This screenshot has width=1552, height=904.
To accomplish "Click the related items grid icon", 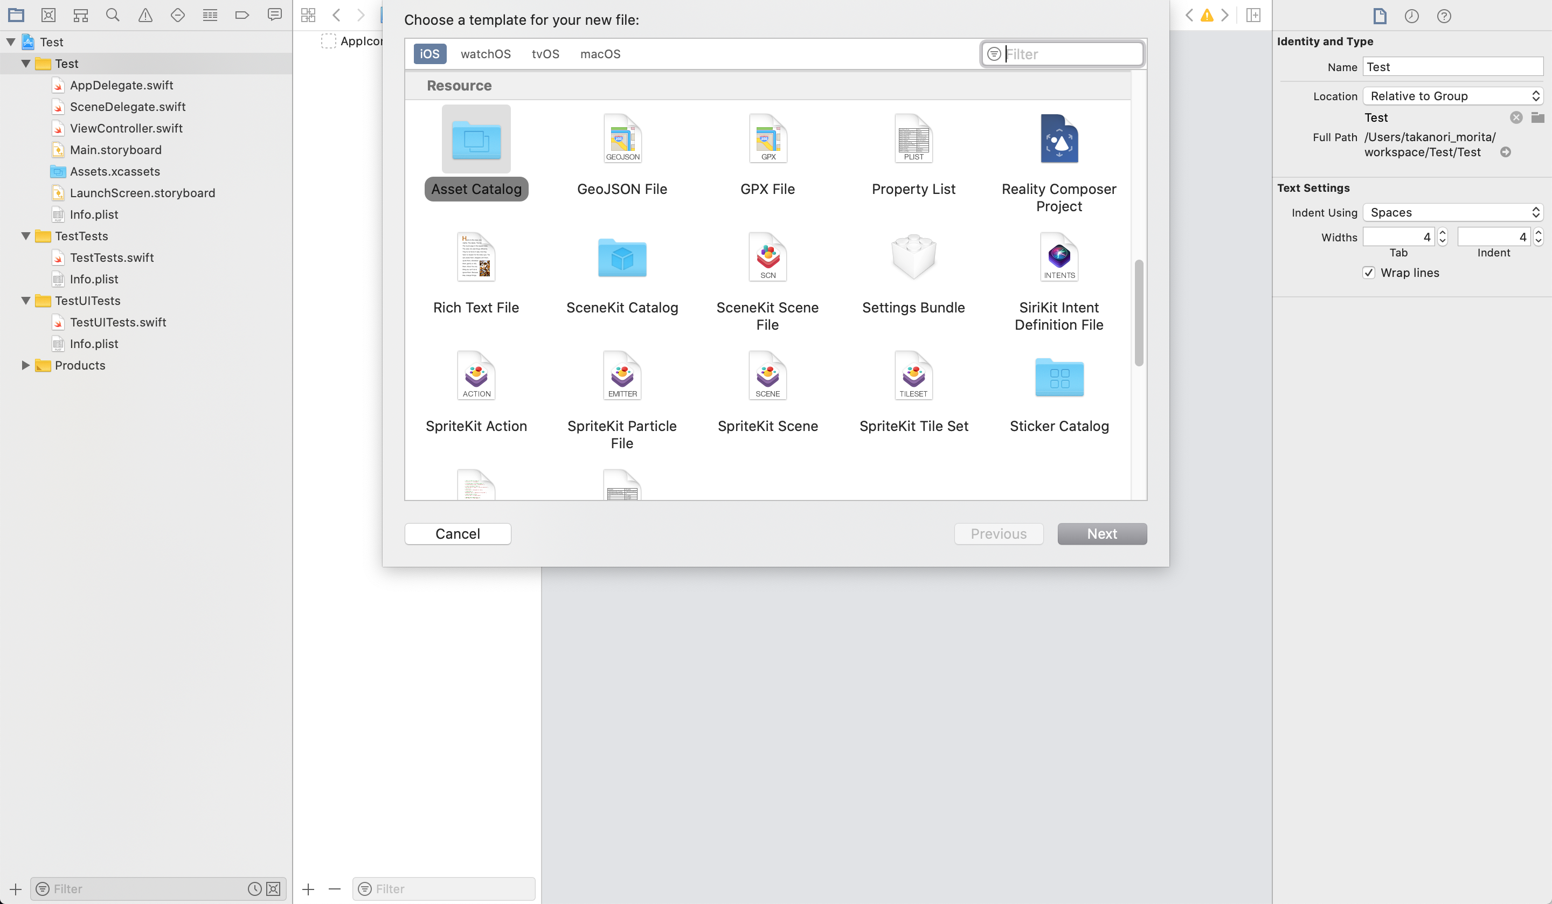I will pos(308,15).
